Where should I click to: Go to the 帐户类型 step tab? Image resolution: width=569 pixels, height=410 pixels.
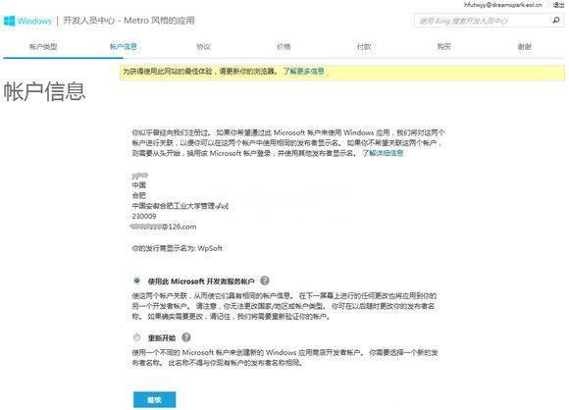pos(43,46)
